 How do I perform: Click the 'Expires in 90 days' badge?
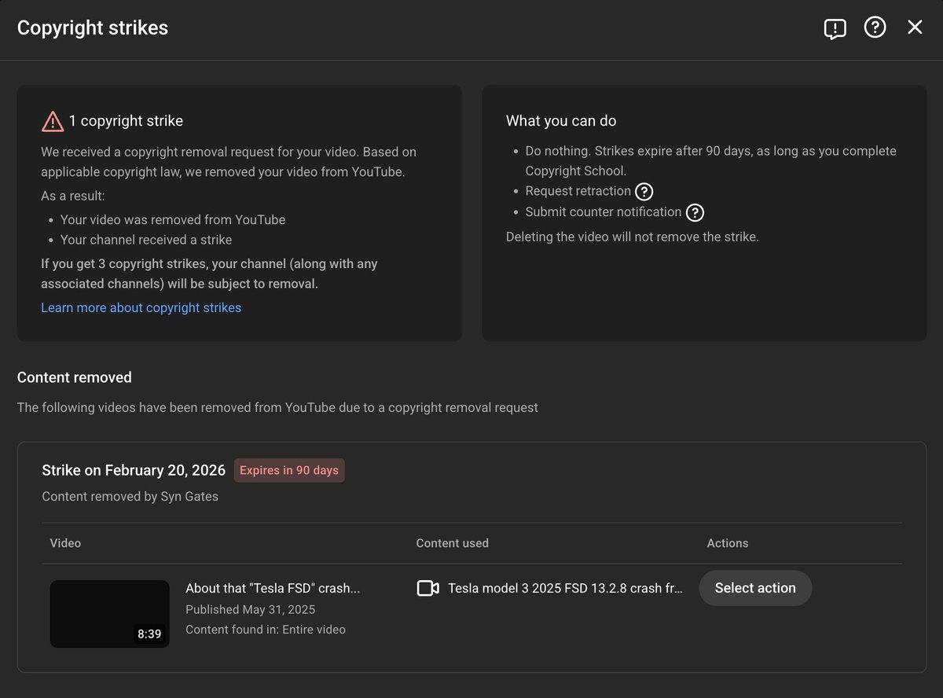point(289,470)
